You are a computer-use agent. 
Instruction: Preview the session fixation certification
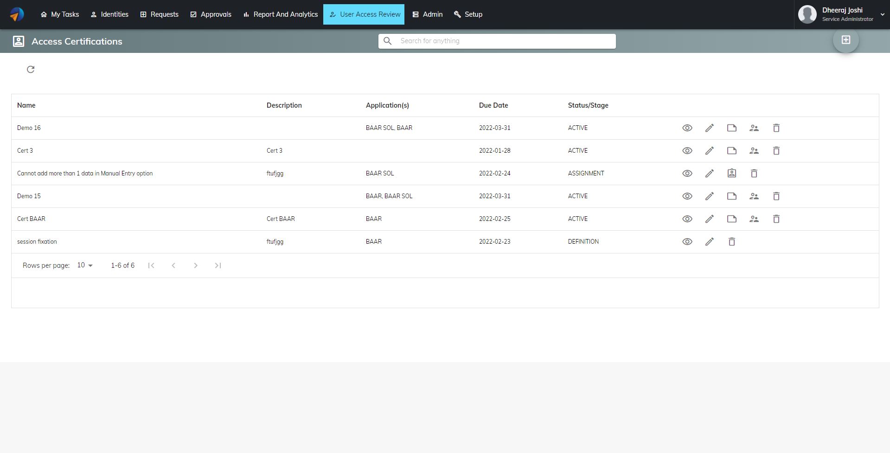click(687, 241)
